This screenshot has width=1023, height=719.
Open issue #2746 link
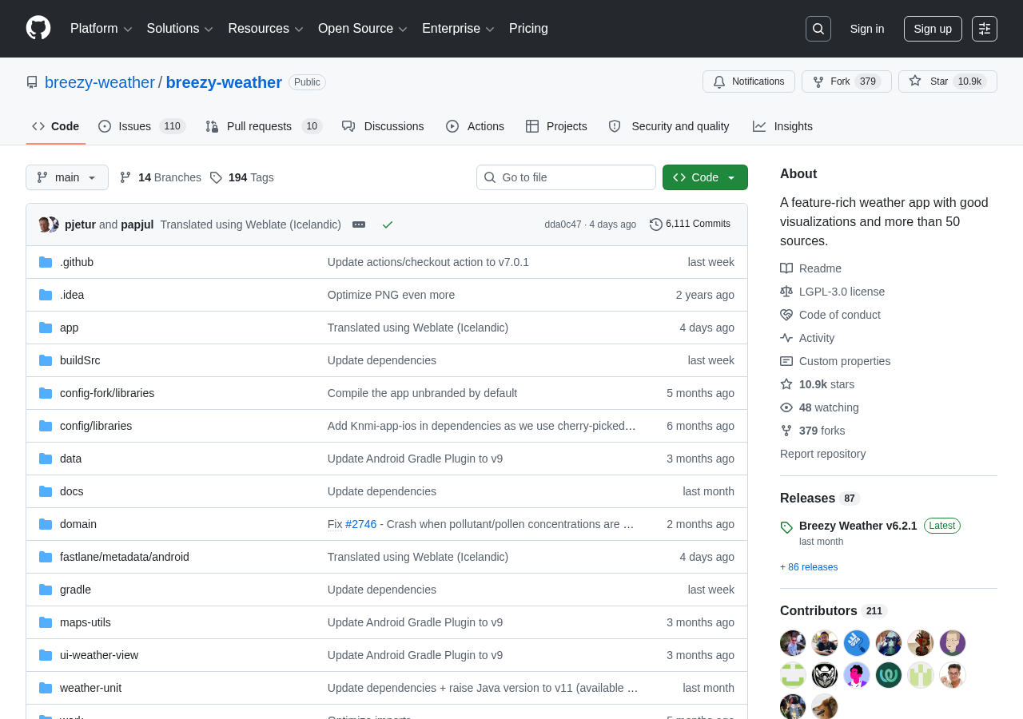361,524
